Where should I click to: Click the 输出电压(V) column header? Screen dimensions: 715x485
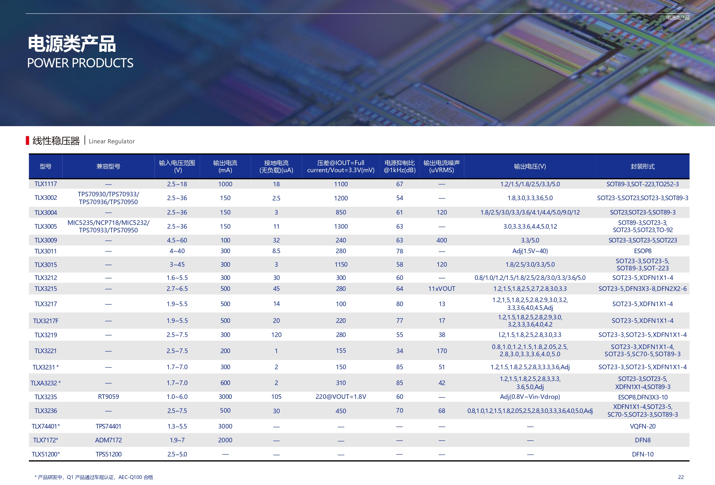pos(530,166)
